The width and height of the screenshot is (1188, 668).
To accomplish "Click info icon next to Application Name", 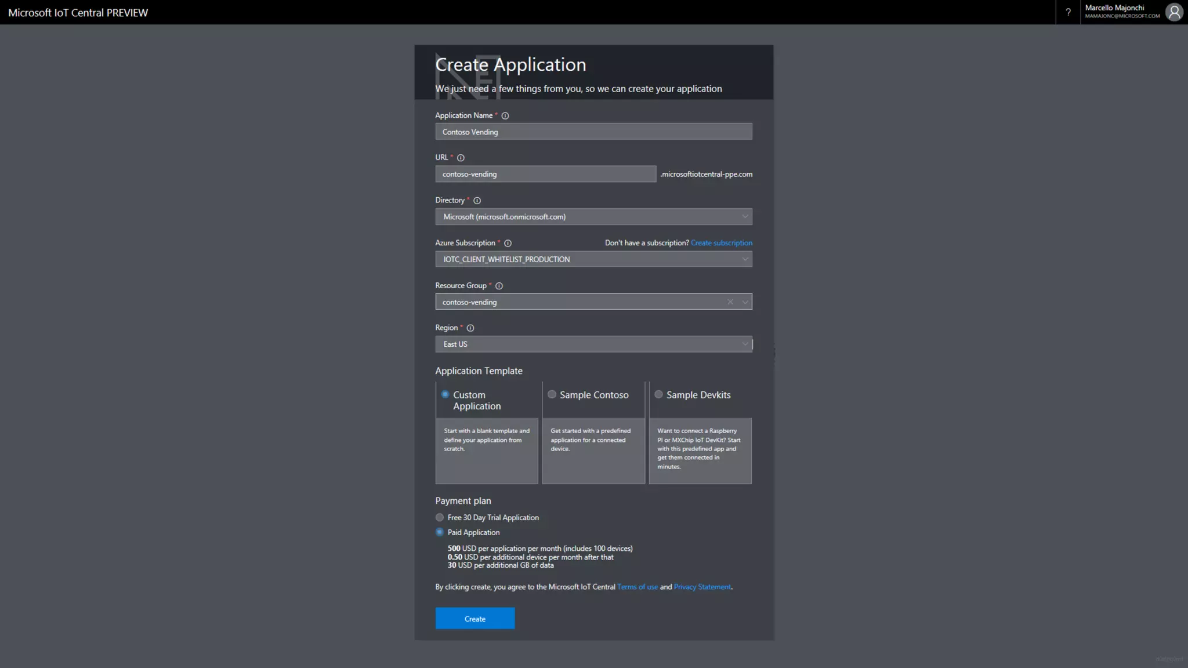I will point(505,116).
